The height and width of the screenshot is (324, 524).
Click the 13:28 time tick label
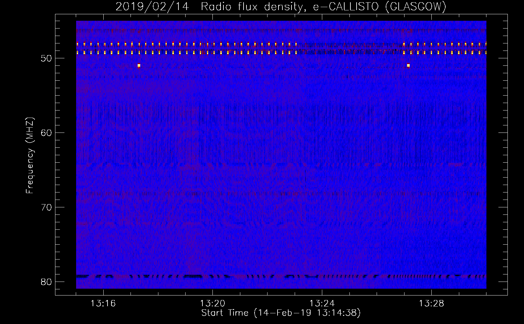point(431,304)
